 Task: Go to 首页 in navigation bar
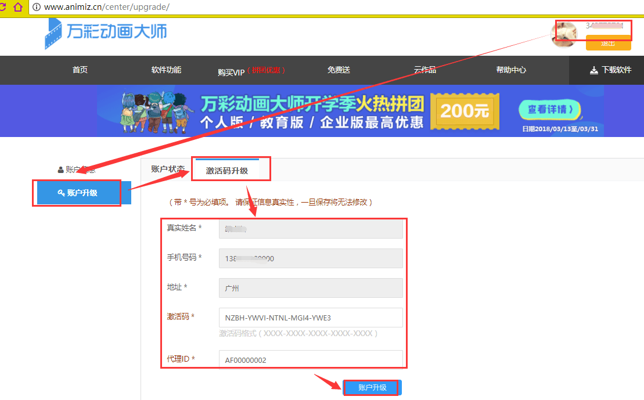(x=80, y=70)
